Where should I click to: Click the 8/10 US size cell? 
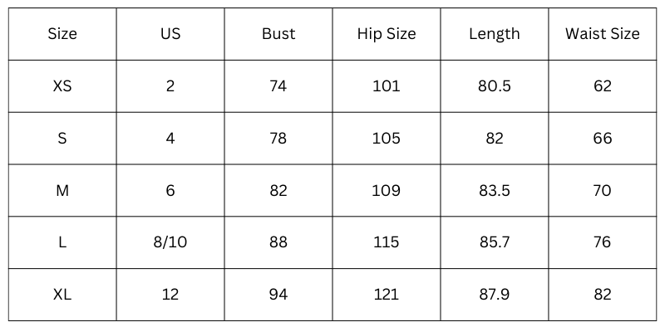[x=170, y=242]
